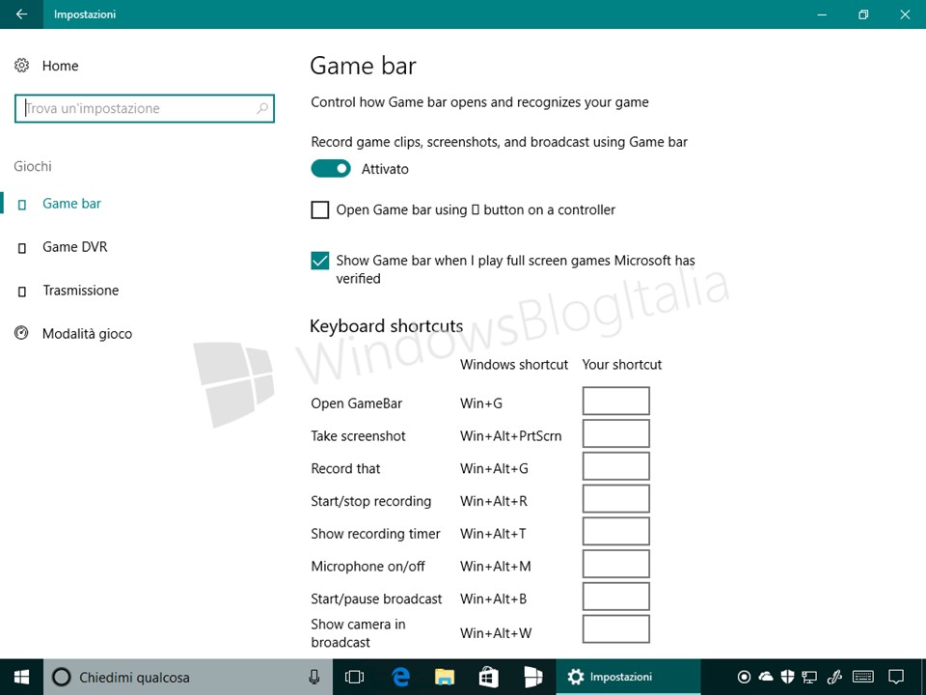Go to Home in the settings sidebar
This screenshot has height=695, width=926.
[x=60, y=66]
